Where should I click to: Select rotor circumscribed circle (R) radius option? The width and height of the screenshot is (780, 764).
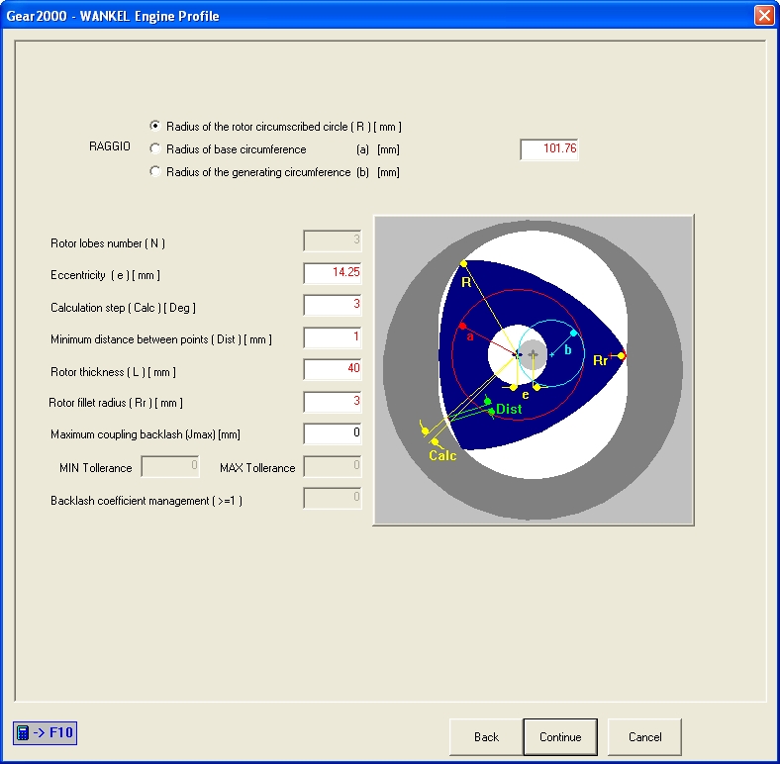[x=275, y=127]
